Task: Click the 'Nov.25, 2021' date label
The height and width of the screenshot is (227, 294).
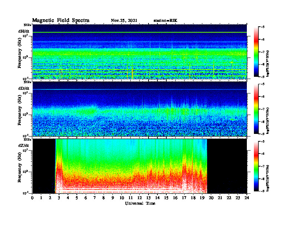Action: tap(124, 21)
